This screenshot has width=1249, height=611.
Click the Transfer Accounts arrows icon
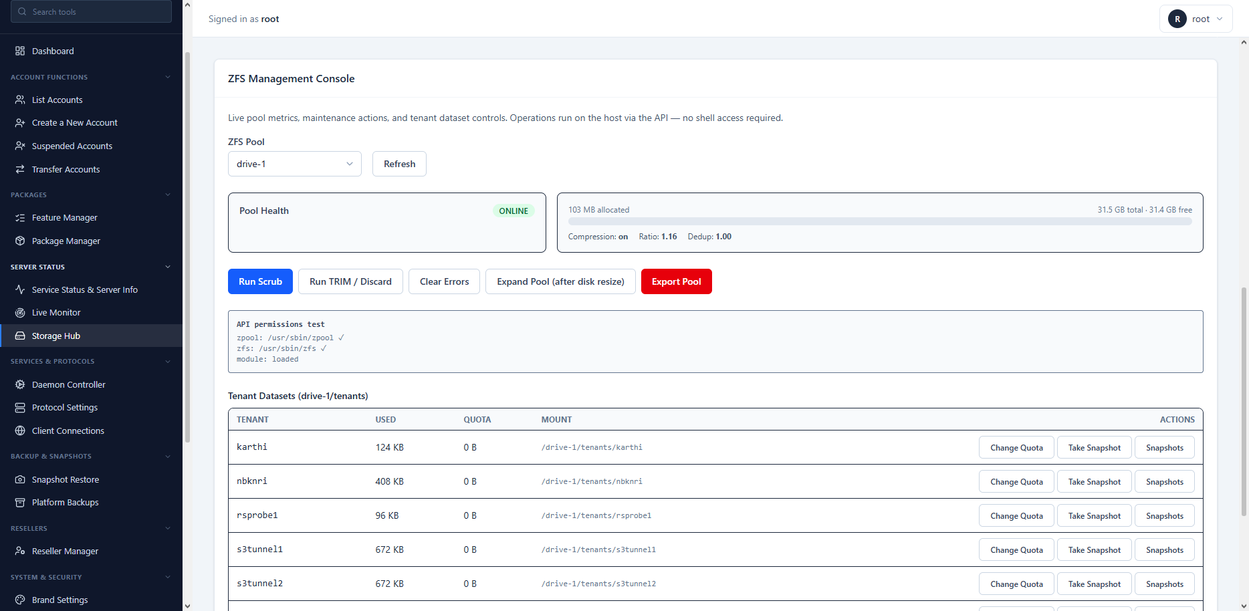[20, 169]
